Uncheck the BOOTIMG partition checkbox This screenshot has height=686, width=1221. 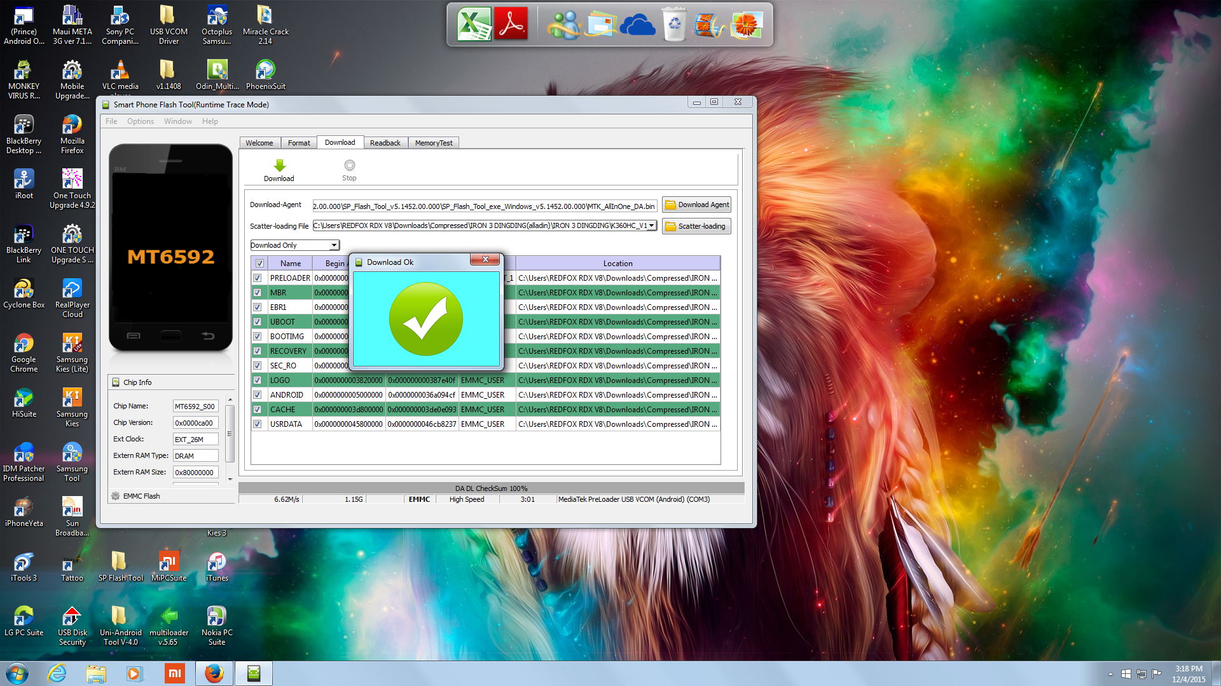click(258, 337)
